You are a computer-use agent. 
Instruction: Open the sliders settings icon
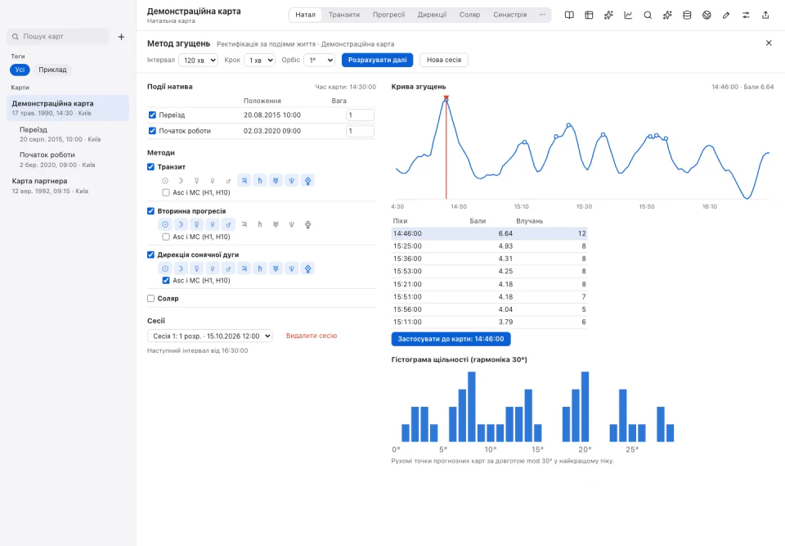pyautogui.click(x=746, y=15)
